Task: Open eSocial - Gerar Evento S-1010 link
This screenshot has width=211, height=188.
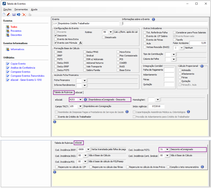Action: [x=26, y=80]
